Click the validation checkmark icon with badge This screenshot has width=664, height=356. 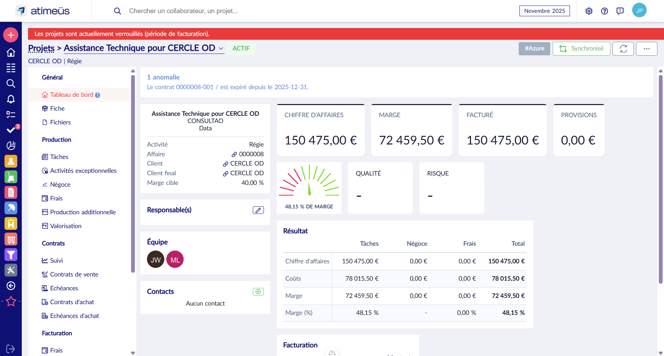click(11, 130)
